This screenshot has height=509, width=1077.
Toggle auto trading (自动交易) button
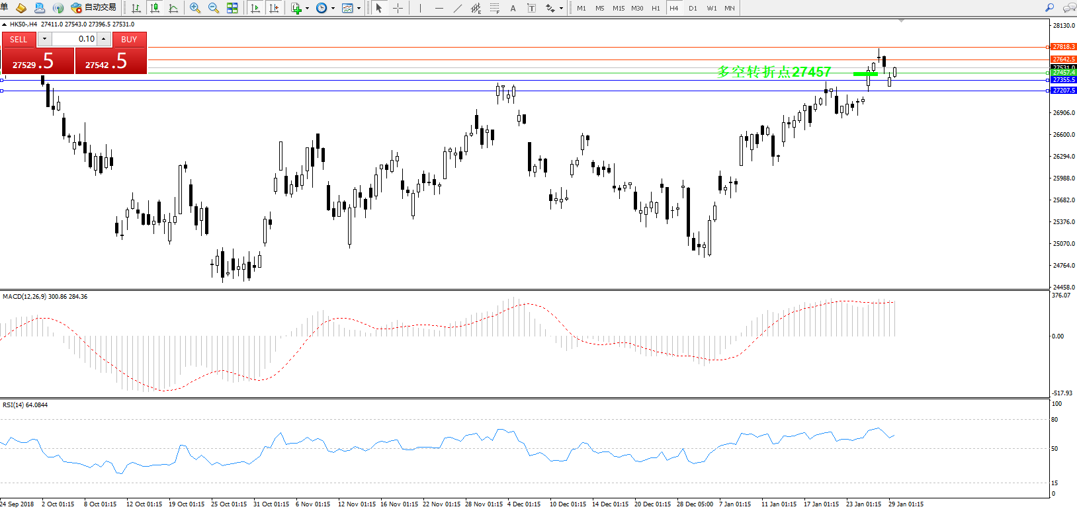94,8
